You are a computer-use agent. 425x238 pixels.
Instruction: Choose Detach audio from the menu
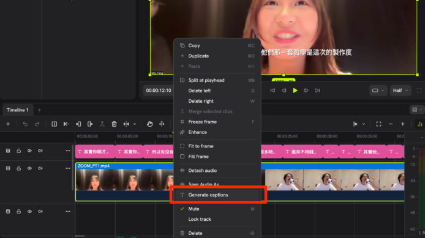click(x=217, y=171)
